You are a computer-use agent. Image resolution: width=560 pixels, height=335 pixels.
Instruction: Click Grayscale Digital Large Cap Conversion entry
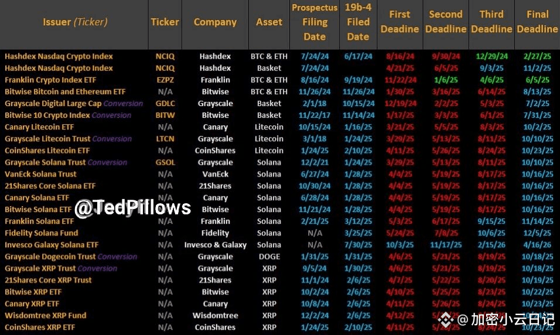[x=74, y=104]
